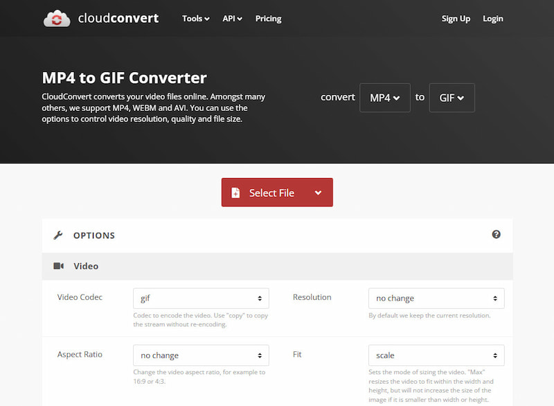Click the wrench icon beside OPTIONS

pyautogui.click(x=58, y=235)
